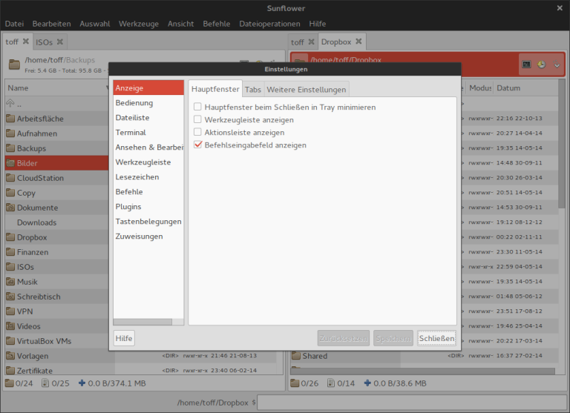Image resolution: width=570 pixels, height=413 pixels.
Task: Open history icon in Dropbox panel header
Action: point(542,65)
